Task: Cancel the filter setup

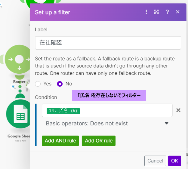Action: 155,161
